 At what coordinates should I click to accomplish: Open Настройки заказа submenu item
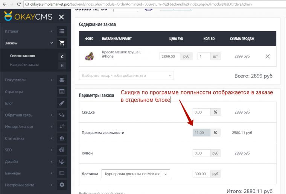(x=24, y=65)
